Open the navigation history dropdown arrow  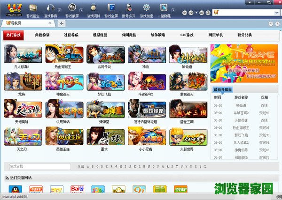tap(196, 13)
